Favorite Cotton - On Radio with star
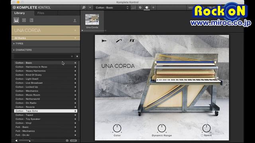This screenshot has width=255, height=143. pyautogui.click(x=75, y=103)
